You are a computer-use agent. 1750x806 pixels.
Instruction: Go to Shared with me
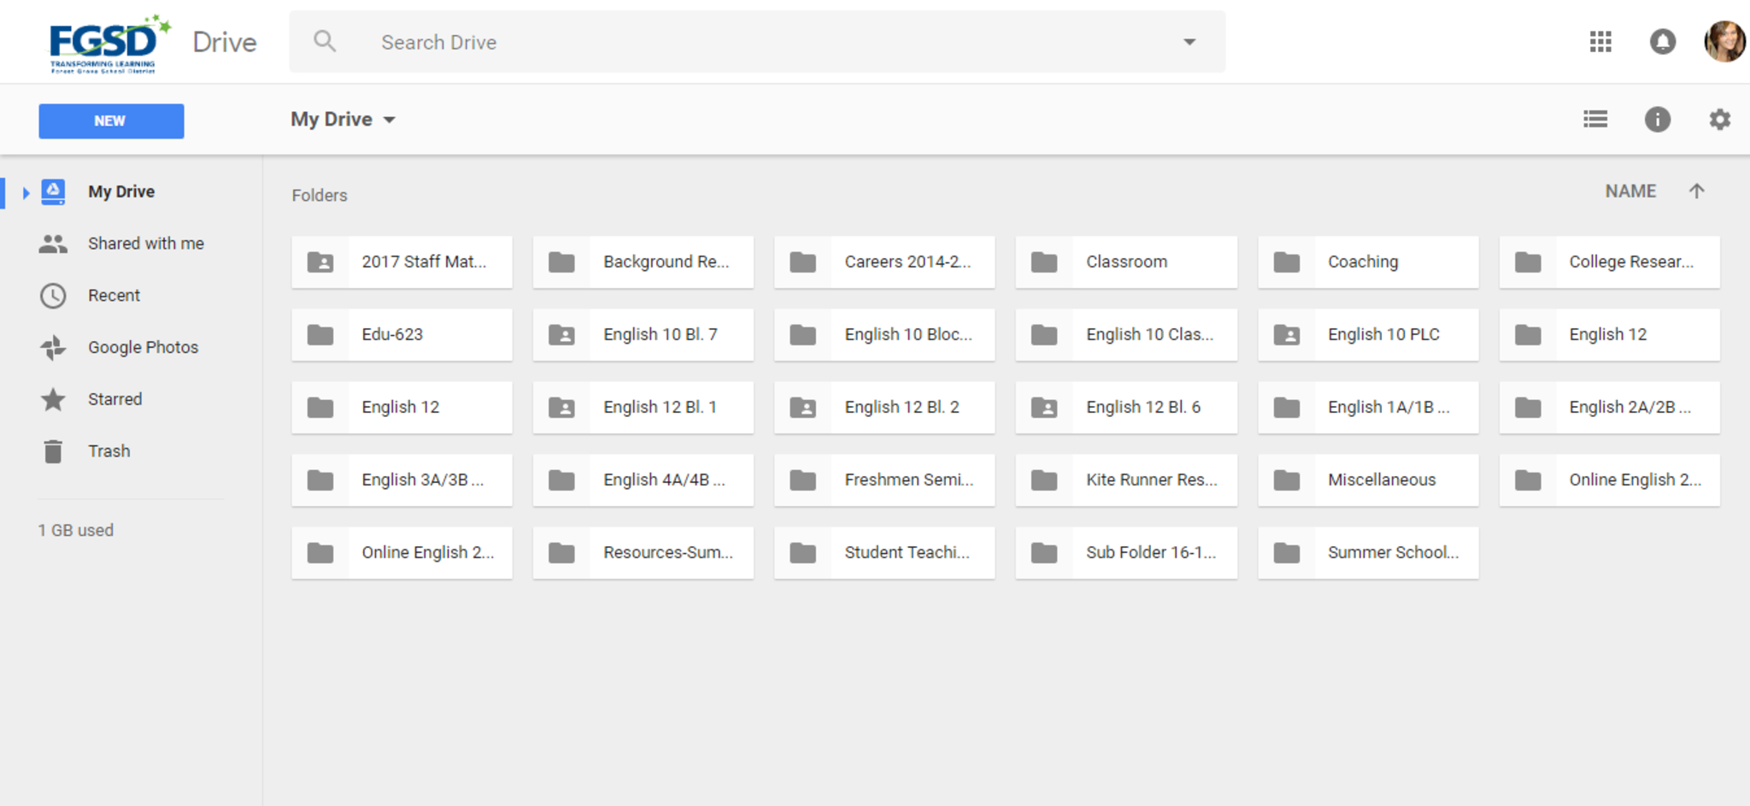pyautogui.click(x=145, y=244)
